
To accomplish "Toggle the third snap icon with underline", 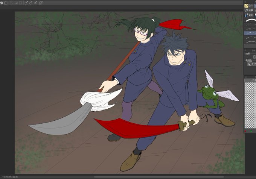I will 35,3.
